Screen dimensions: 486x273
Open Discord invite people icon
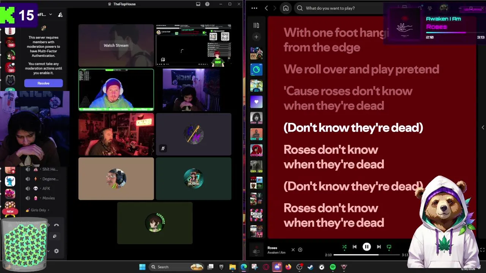(60, 15)
